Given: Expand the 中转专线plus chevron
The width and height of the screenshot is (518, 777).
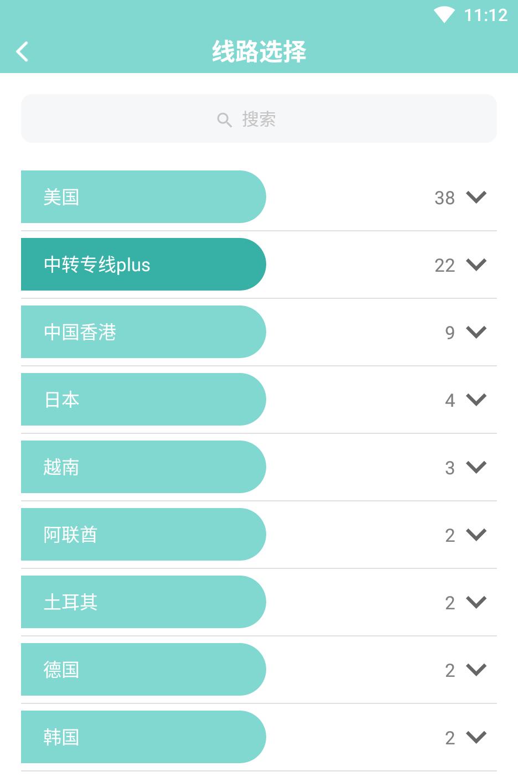Looking at the screenshot, I should [476, 265].
